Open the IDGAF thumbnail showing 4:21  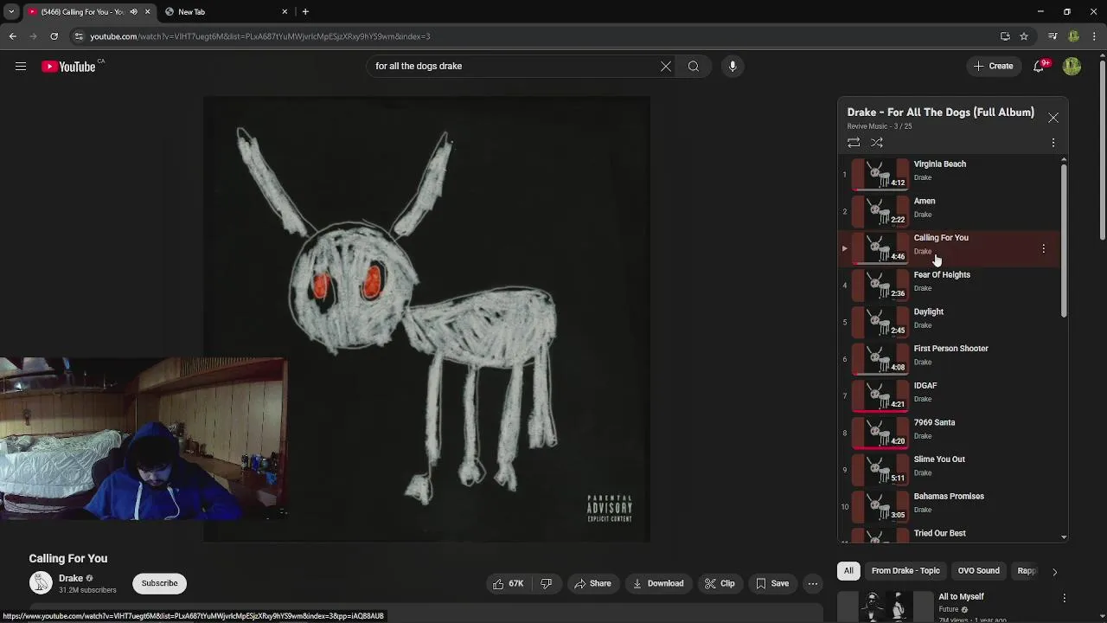pos(880,395)
